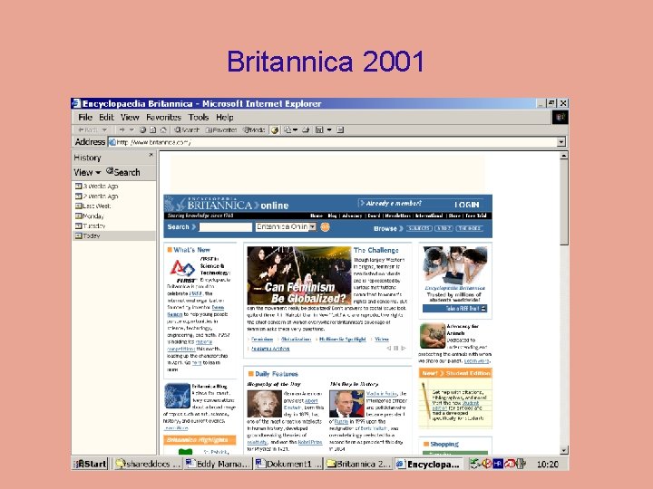Image resolution: width=653 pixels, height=489 pixels.
Task: Click the orange Go search button
Action: pos(325,226)
